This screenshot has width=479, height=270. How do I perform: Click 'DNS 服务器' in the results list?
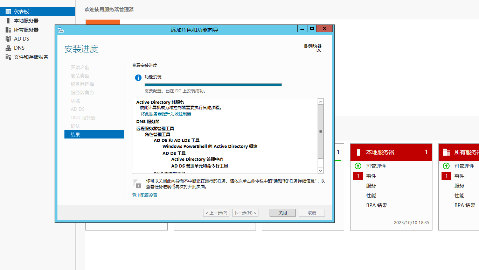tap(148, 121)
